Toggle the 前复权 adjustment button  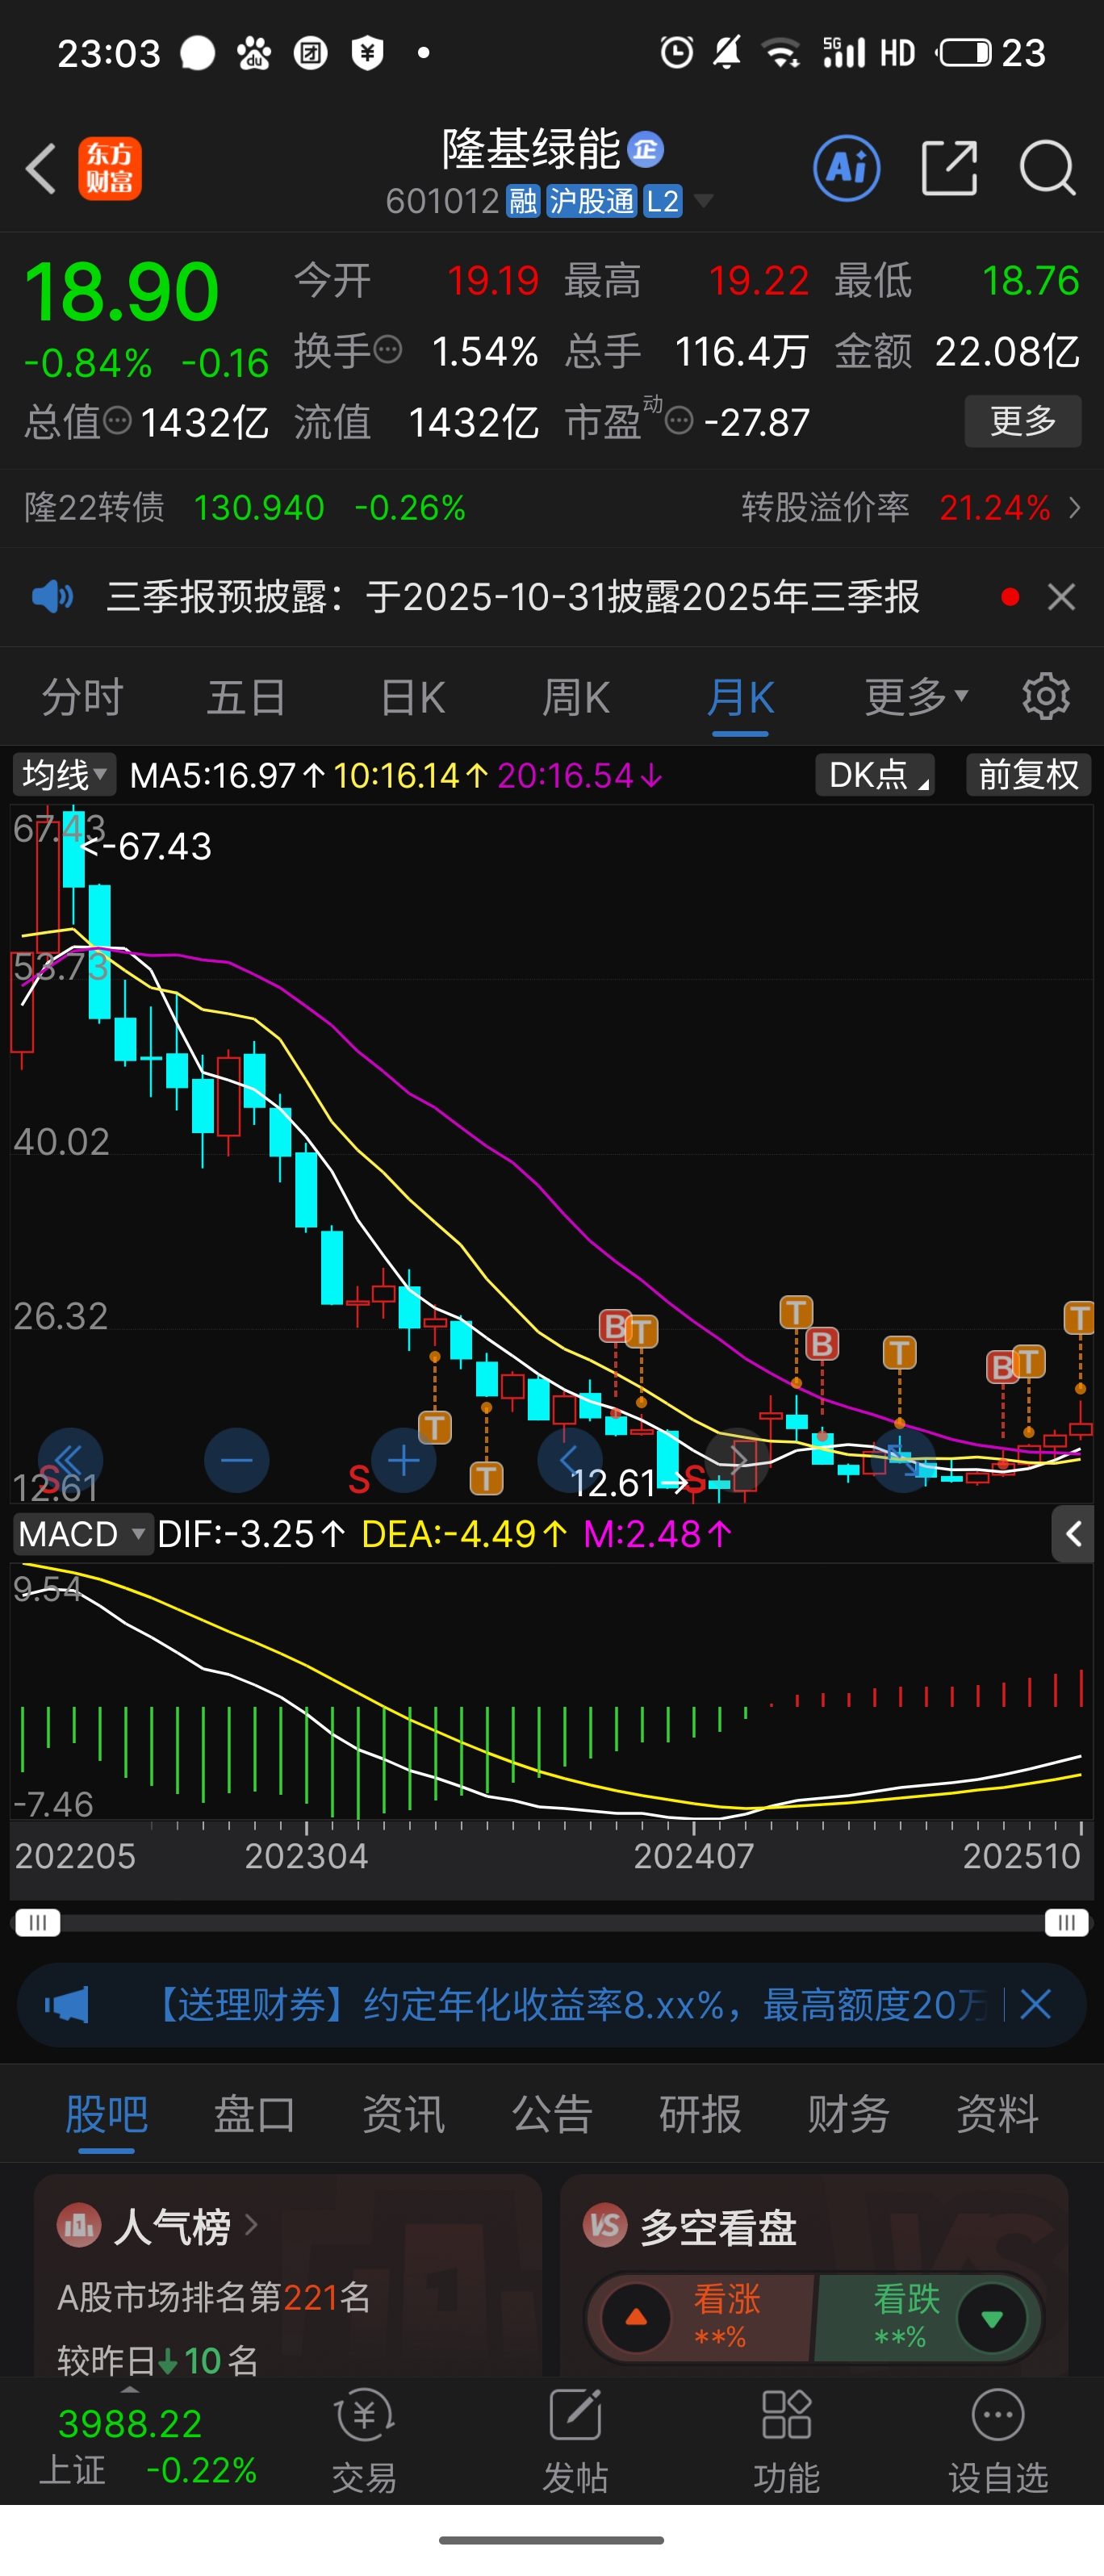click(x=1028, y=775)
